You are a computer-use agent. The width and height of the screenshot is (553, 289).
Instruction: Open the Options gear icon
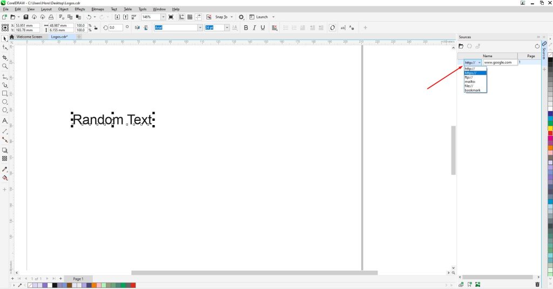point(241,17)
